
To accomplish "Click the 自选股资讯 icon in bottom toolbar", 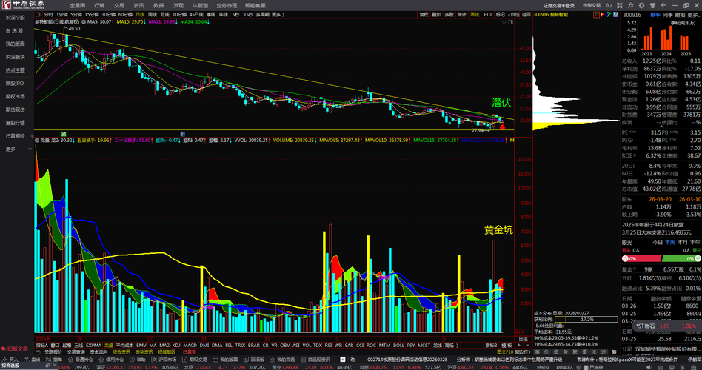I will tap(303, 360).
